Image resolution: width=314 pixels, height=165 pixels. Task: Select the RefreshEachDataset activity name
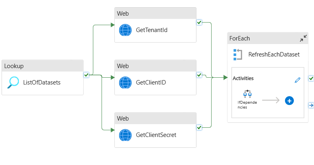[x=274, y=54]
